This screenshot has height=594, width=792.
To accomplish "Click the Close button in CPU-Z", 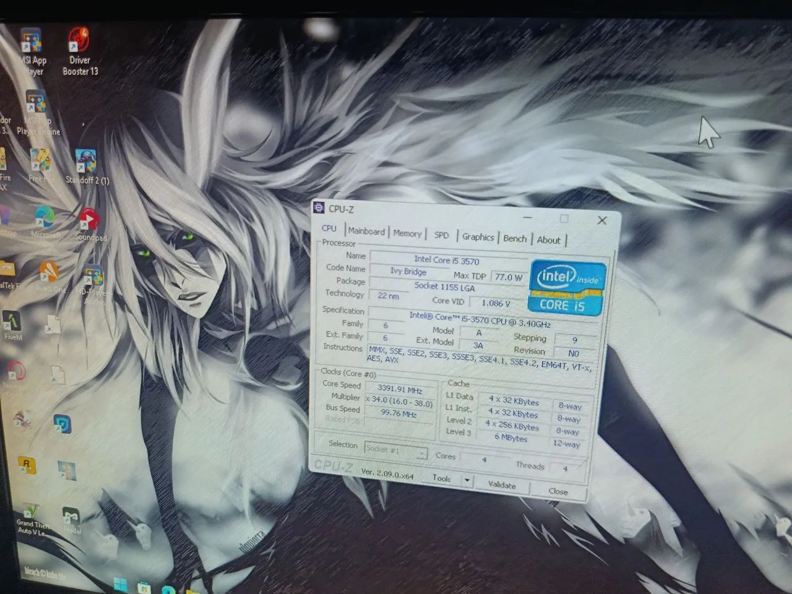I will click(557, 491).
